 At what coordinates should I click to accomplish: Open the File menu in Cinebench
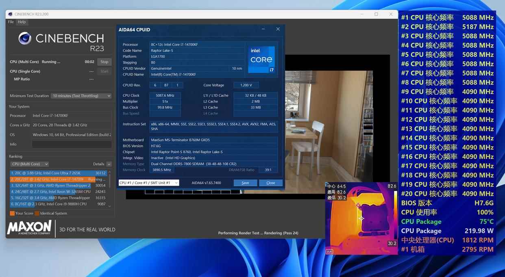[11, 22]
